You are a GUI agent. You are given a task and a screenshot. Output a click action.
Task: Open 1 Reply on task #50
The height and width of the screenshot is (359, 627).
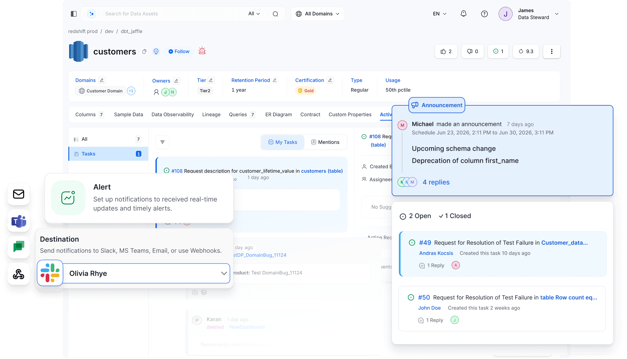[431, 320]
